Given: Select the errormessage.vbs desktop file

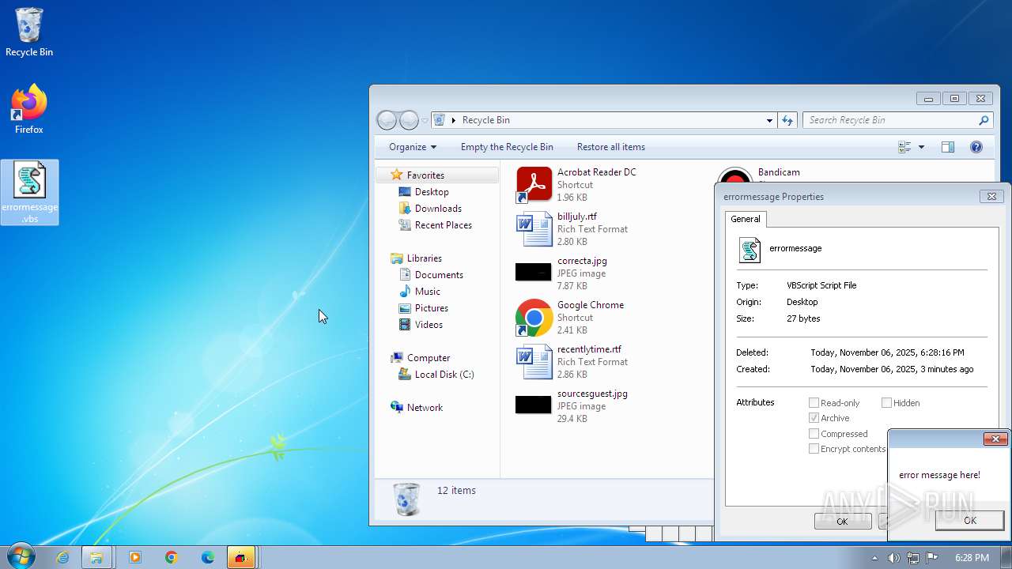Looking at the screenshot, I should coord(29,192).
